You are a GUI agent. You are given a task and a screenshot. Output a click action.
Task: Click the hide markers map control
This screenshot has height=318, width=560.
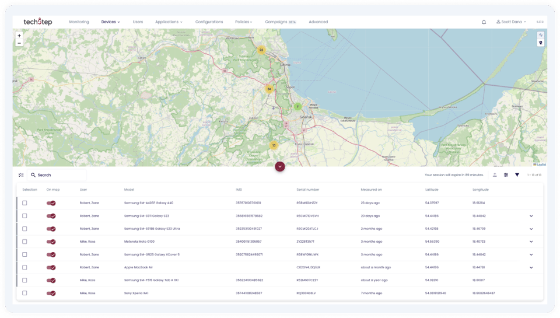pyautogui.click(x=541, y=43)
